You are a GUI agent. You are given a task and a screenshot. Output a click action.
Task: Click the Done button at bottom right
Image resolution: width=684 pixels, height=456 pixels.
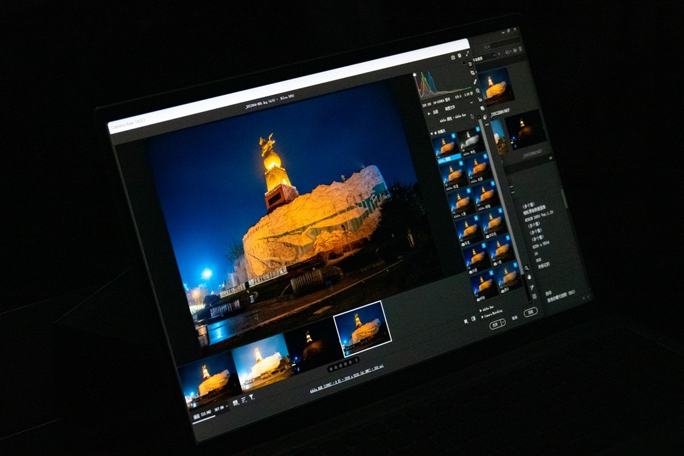(530, 312)
